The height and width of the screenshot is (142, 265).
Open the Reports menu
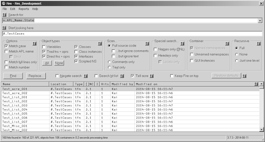coord(24,9)
